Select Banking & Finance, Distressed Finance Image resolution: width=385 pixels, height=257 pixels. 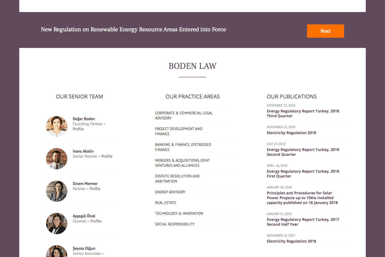click(x=183, y=147)
